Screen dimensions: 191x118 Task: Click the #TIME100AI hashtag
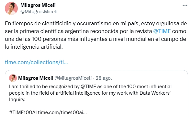point(23,112)
